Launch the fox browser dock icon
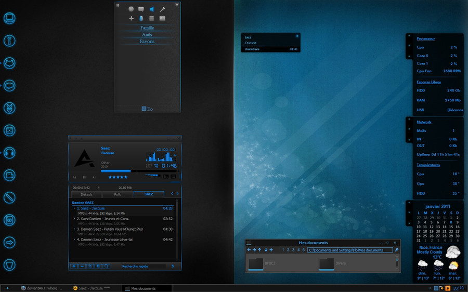The image size is (468, 292). pos(9,63)
